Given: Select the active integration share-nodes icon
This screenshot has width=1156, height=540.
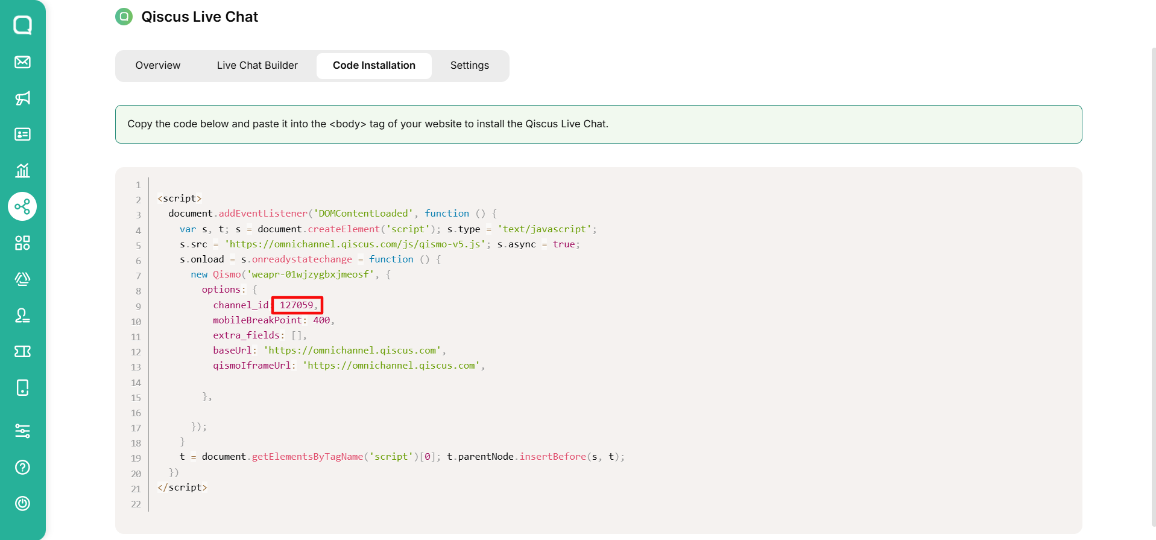Looking at the screenshot, I should tap(22, 207).
